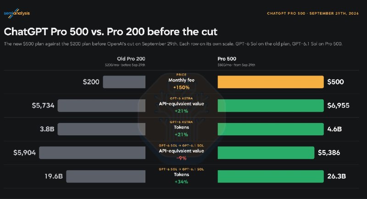Select the gray $5,904 value bar

click(92, 153)
